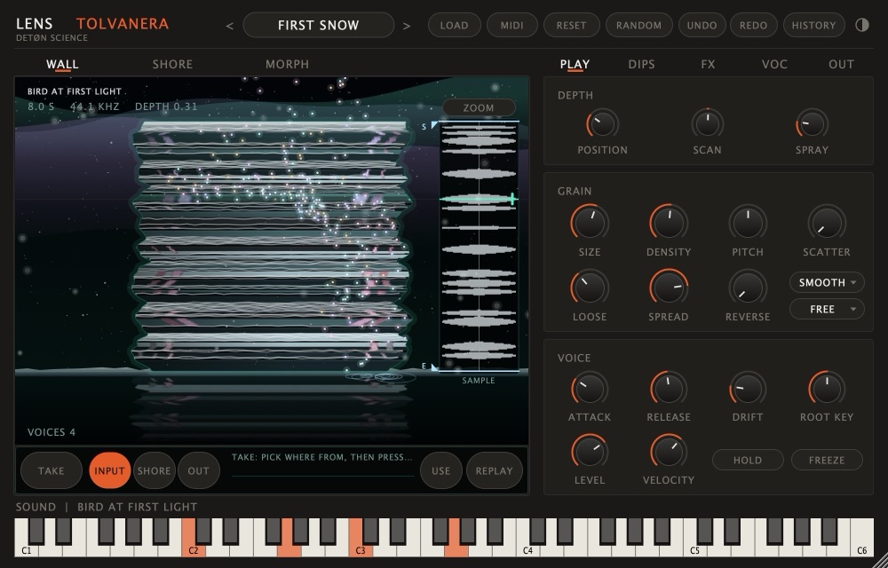Click the sample waveform overview strip

480,247
